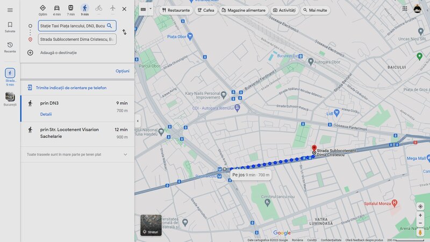Click Street View pegman icon
The height and width of the screenshot is (242, 430).
point(420,232)
